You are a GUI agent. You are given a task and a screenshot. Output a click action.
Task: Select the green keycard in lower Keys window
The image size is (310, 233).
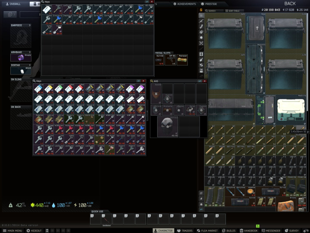tap(59, 89)
